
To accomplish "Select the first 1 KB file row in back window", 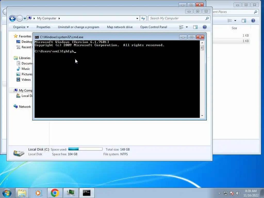I will point(231,36).
